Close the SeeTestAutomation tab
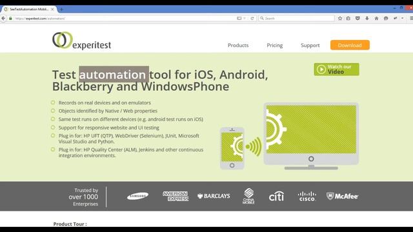The image size is (413, 232). (52, 9)
